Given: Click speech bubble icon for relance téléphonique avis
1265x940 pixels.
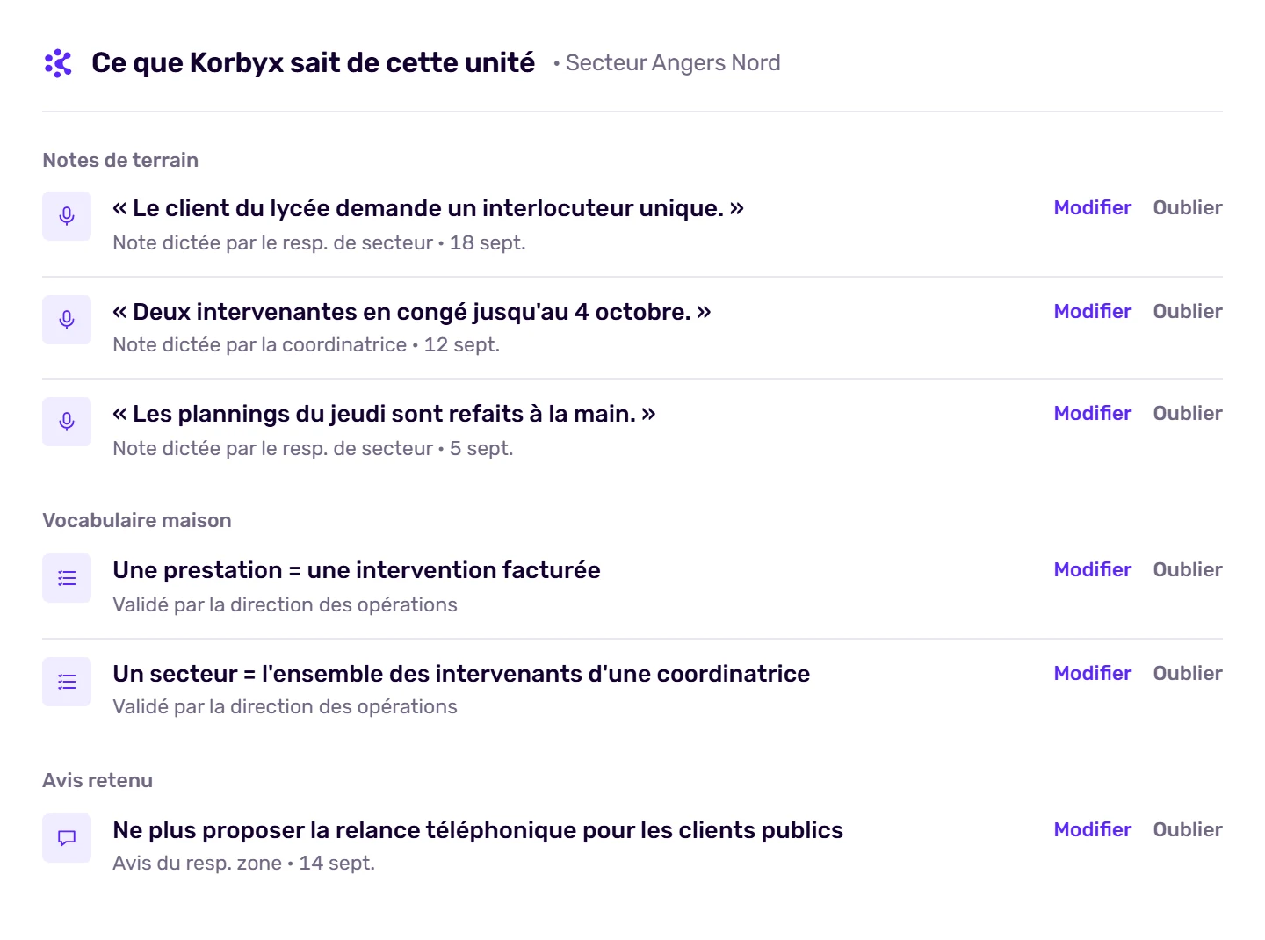Looking at the screenshot, I should coord(67,838).
